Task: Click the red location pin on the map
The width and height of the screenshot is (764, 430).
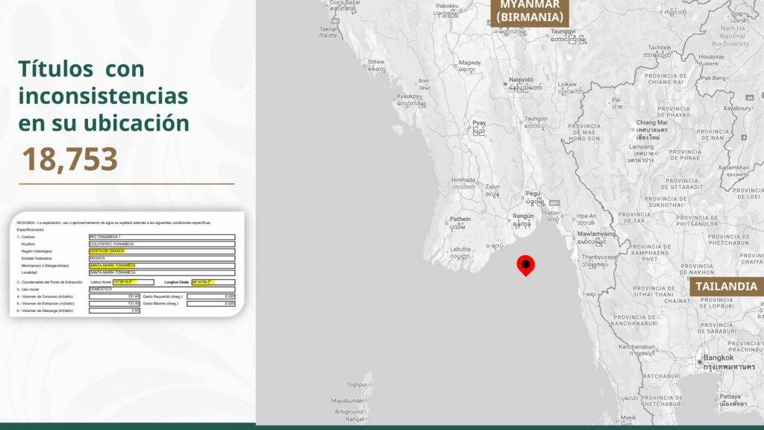Action: coord(526,265)
